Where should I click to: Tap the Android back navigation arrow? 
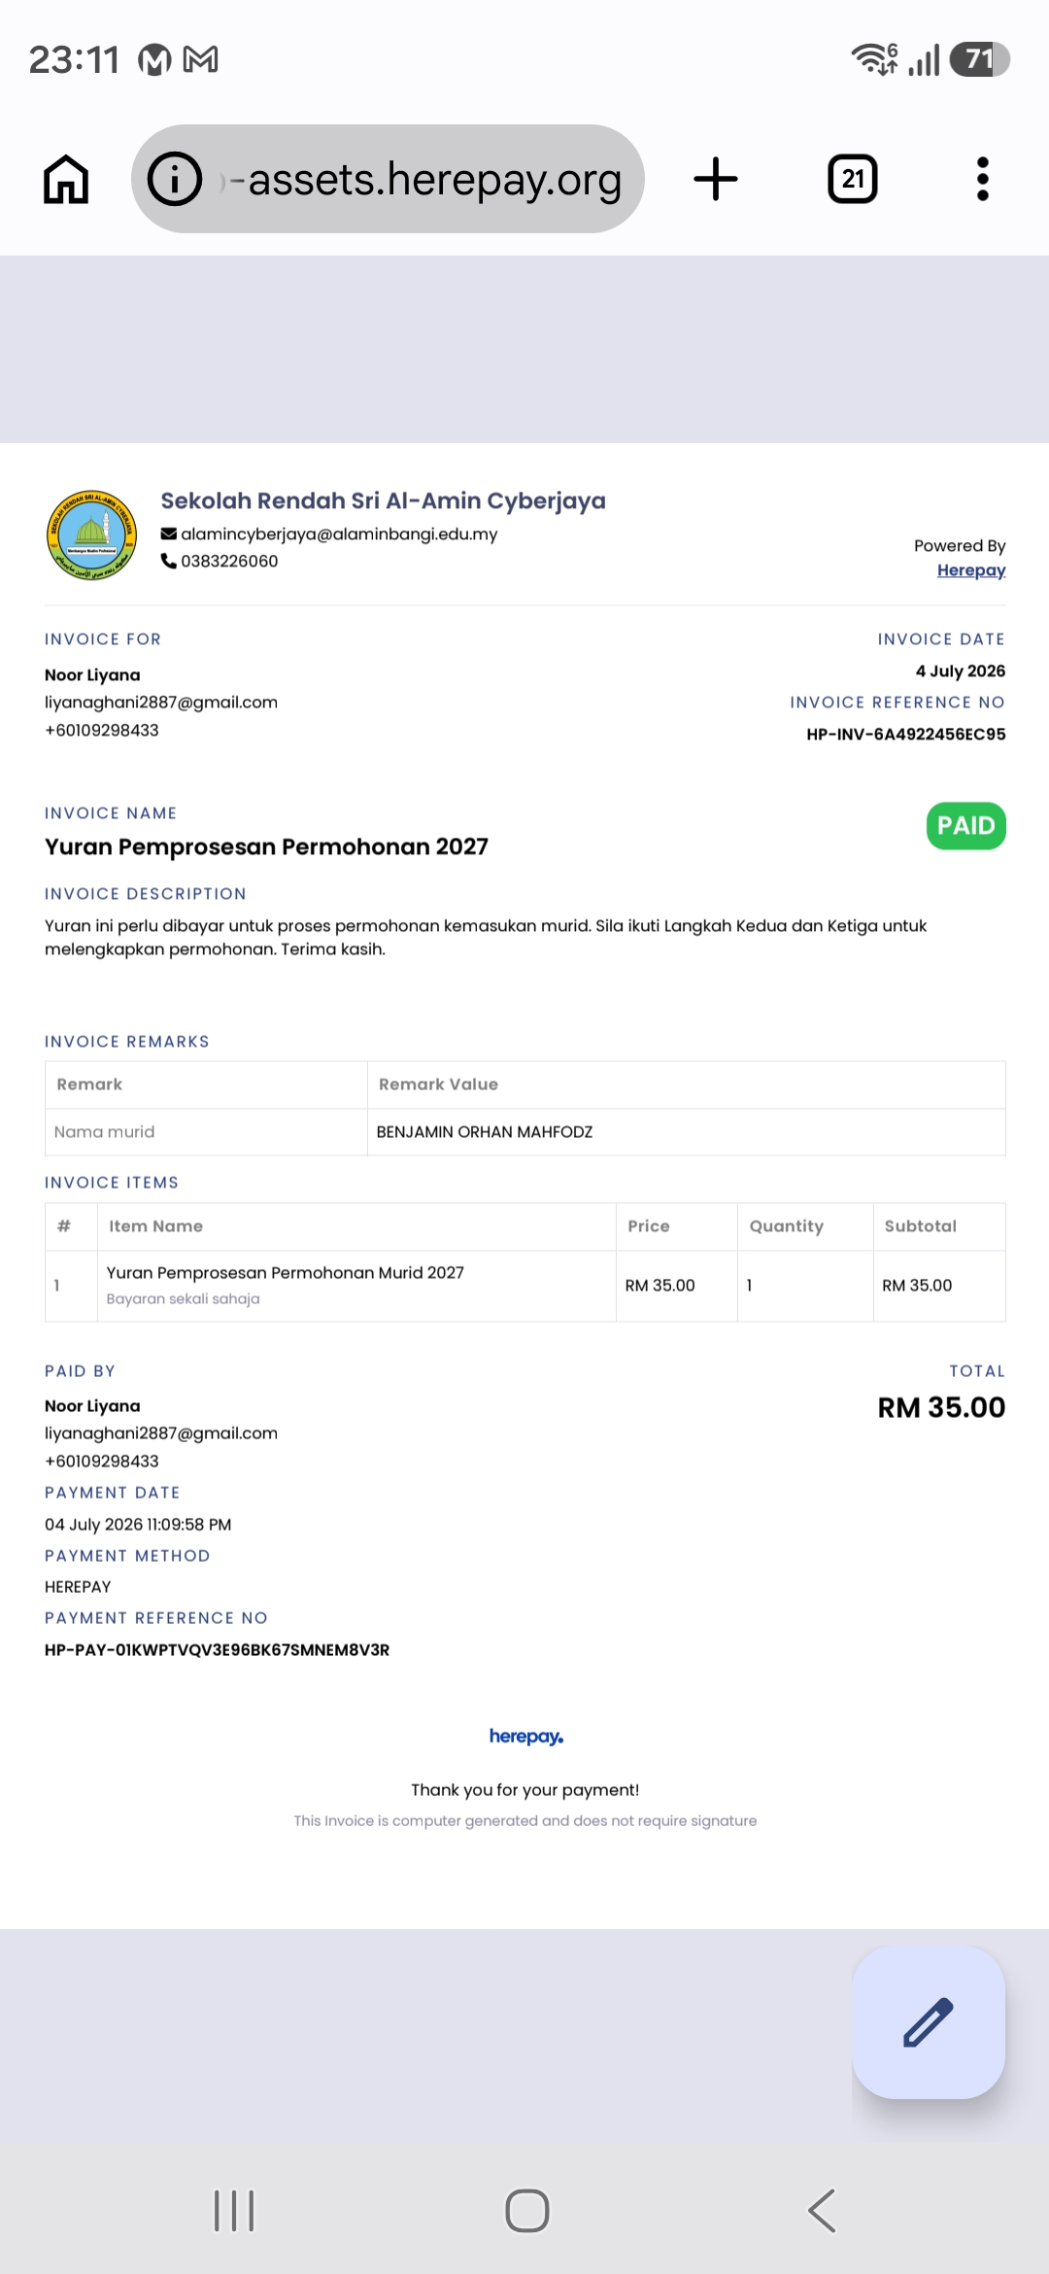pyautogui.click(x=822, y=2211)
